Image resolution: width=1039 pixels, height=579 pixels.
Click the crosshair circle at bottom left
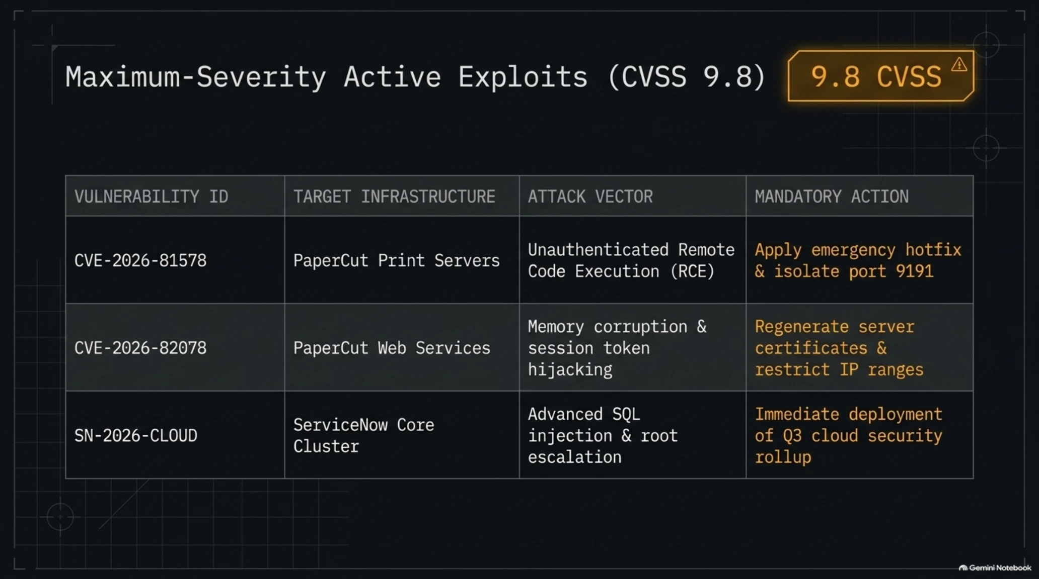pos(60,517)
